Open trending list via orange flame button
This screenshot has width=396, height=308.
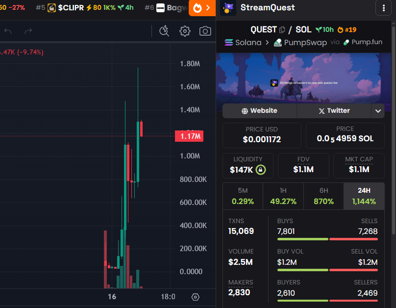202,8
